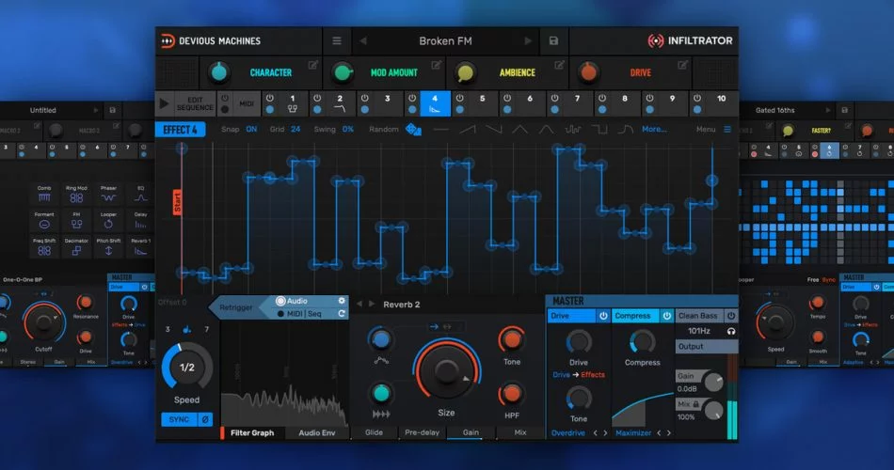Viewport: 894px width, 470px height.
Task: Toggle power for effect slot 5
Action: click(459, 98)
